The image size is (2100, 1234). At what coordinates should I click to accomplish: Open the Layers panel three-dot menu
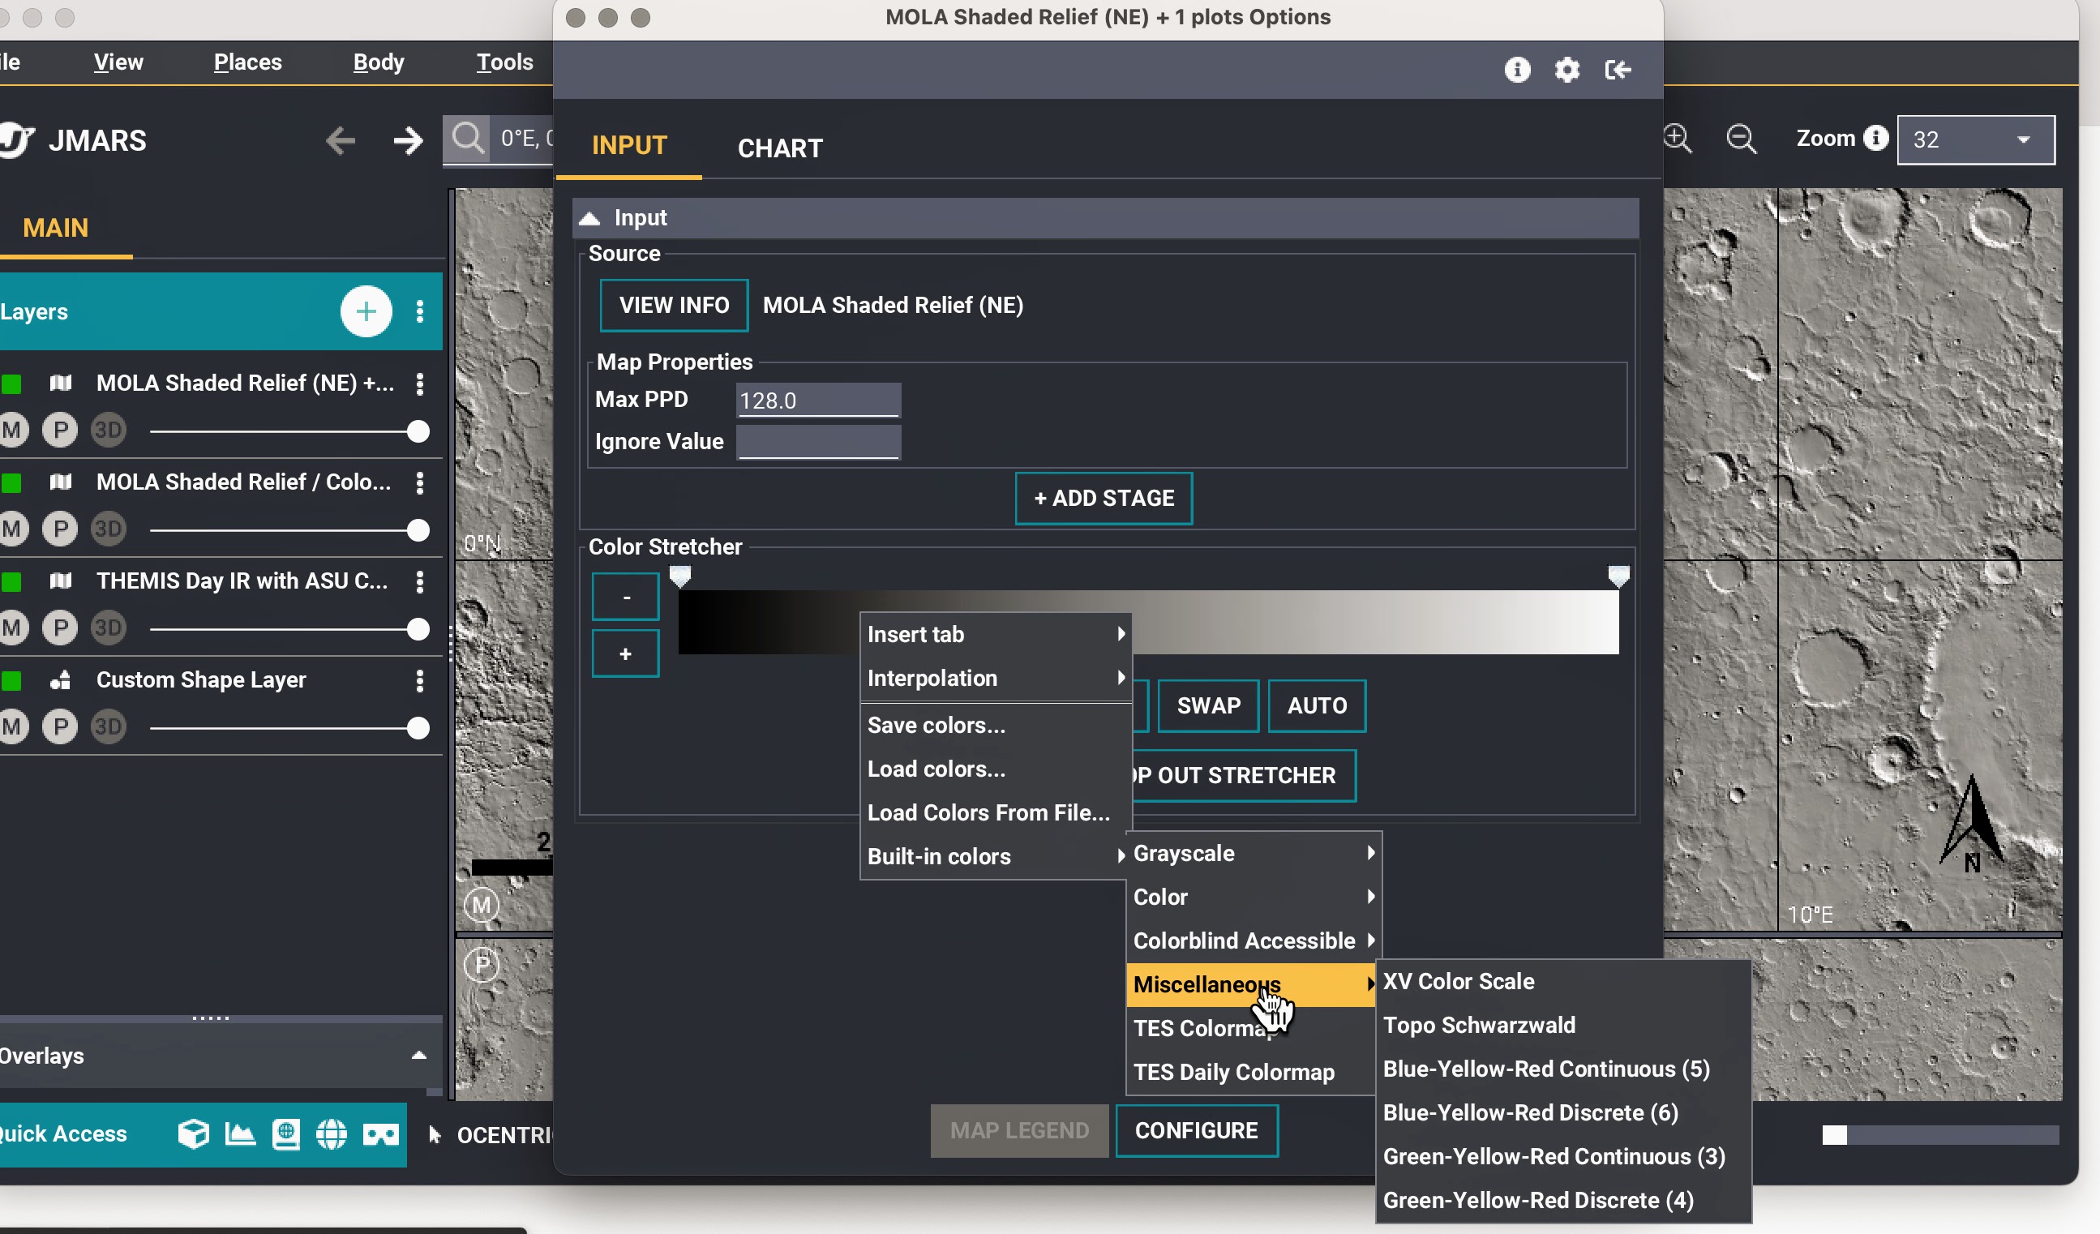[420, 311]
